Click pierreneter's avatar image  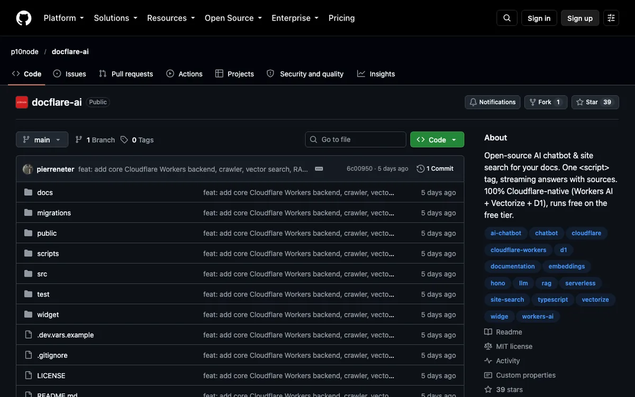click(28, 169)
